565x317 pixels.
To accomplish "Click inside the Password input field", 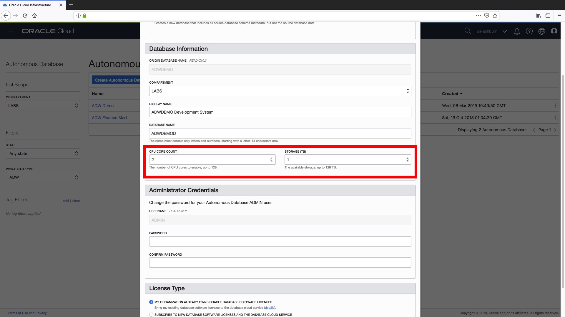I will (x=280, y=241).
